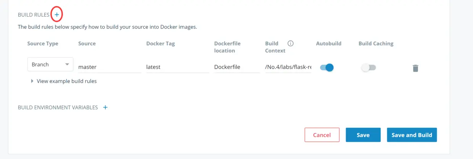The image size is (473, 159).
Task: Delete the master build rule with the trash icon
Action: click(x=415, y=68)
